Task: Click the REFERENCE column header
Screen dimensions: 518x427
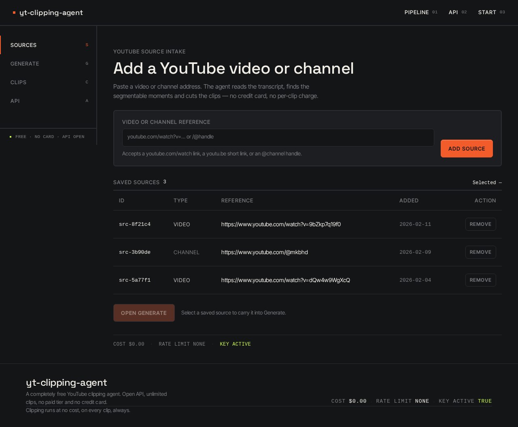Action: click(x=237, y=200)
